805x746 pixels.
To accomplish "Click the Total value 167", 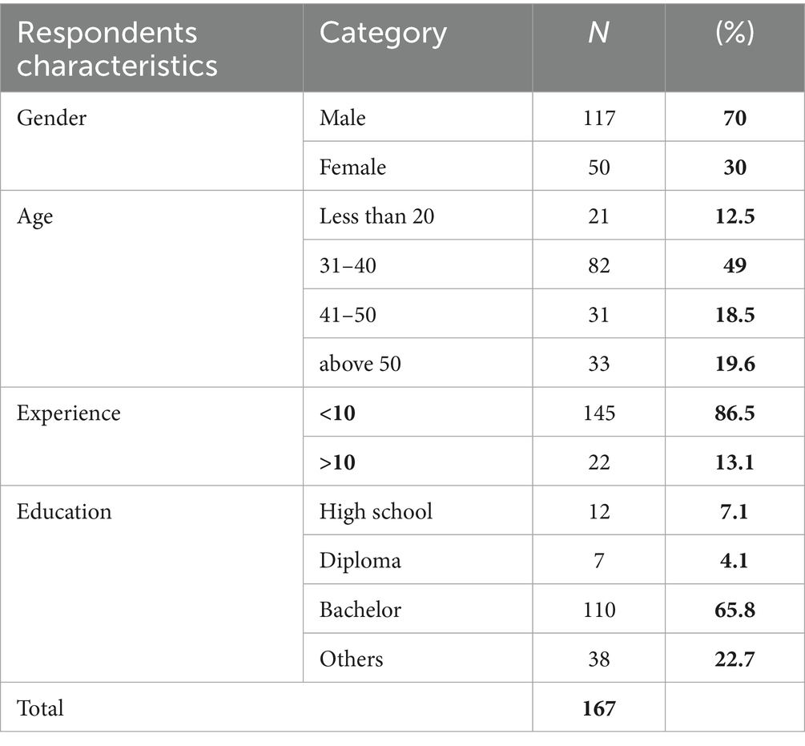I will tap(598, 708).
